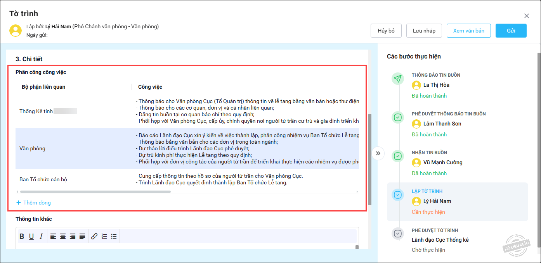Click the table's horizontal scrollbar right arrow

click(x=357, y=191)
